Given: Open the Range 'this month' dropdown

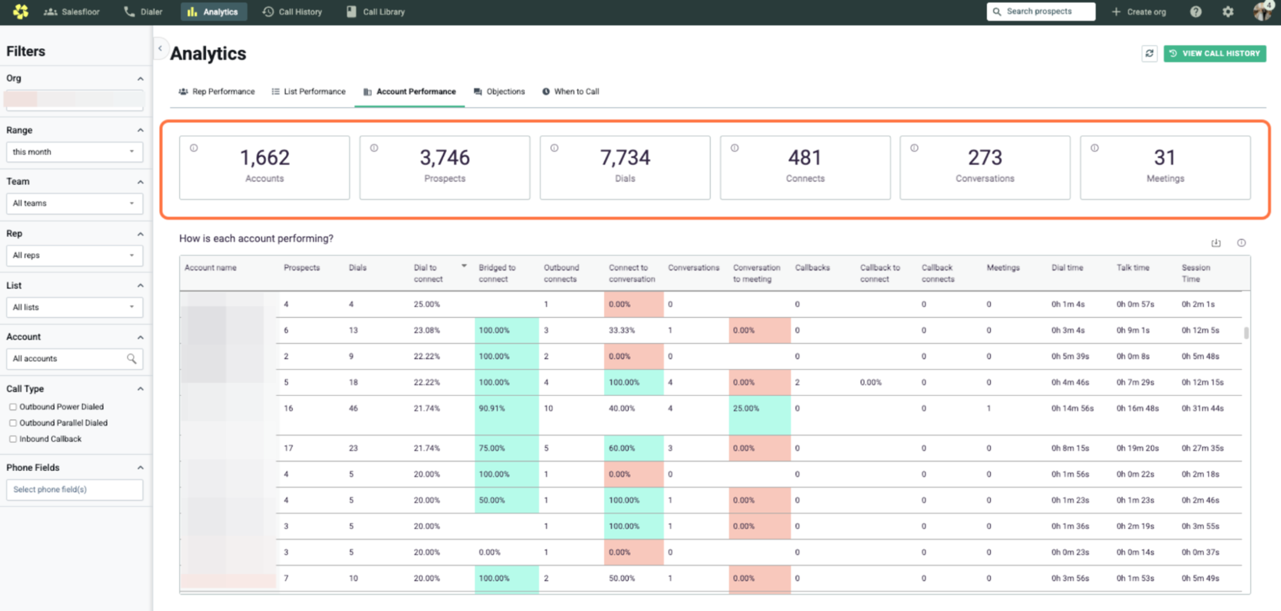Looking at the screenshot, I should tap(74, 152).
